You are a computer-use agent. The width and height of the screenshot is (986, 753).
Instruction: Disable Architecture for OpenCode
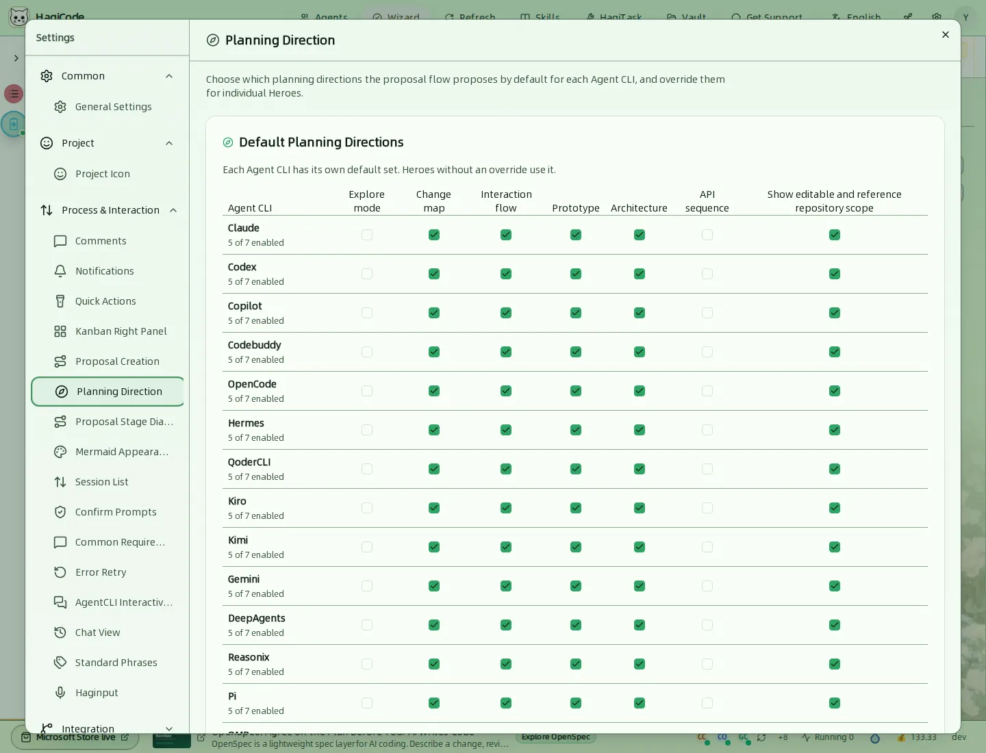click(x=640, y=391)
